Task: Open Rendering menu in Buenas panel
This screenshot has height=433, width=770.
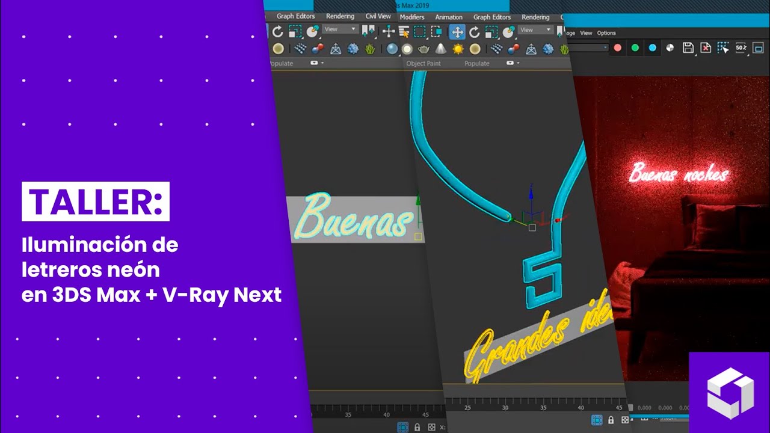Action: [x=340, y=16]
